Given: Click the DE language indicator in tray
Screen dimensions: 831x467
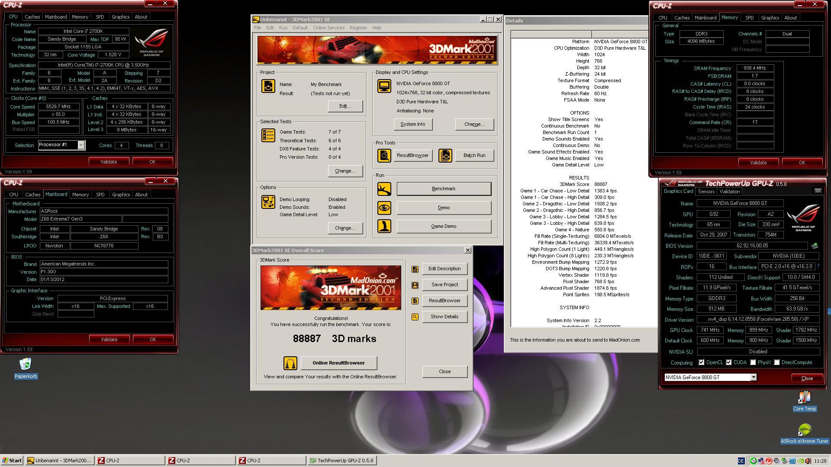Looking at the screenshot, I should pos(741,461).
